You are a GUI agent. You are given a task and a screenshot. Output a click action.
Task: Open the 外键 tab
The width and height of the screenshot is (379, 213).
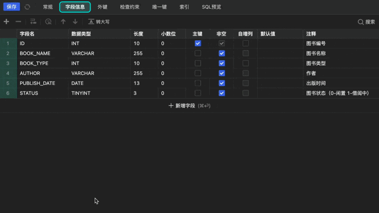(102, 7)
